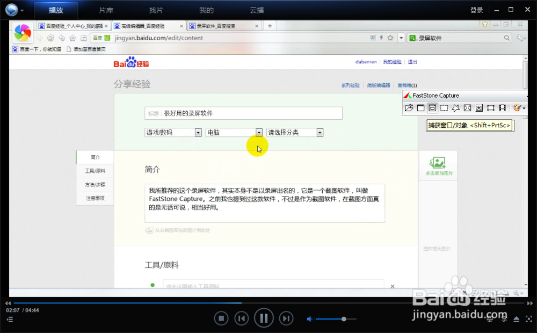Select the Capture Rectangular Region tool
The image size is (537, 333).
pos(444,107)
